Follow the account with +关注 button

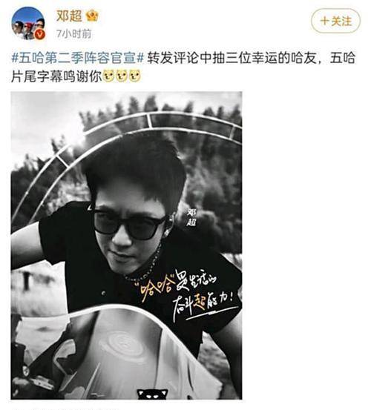pos(335,21)
